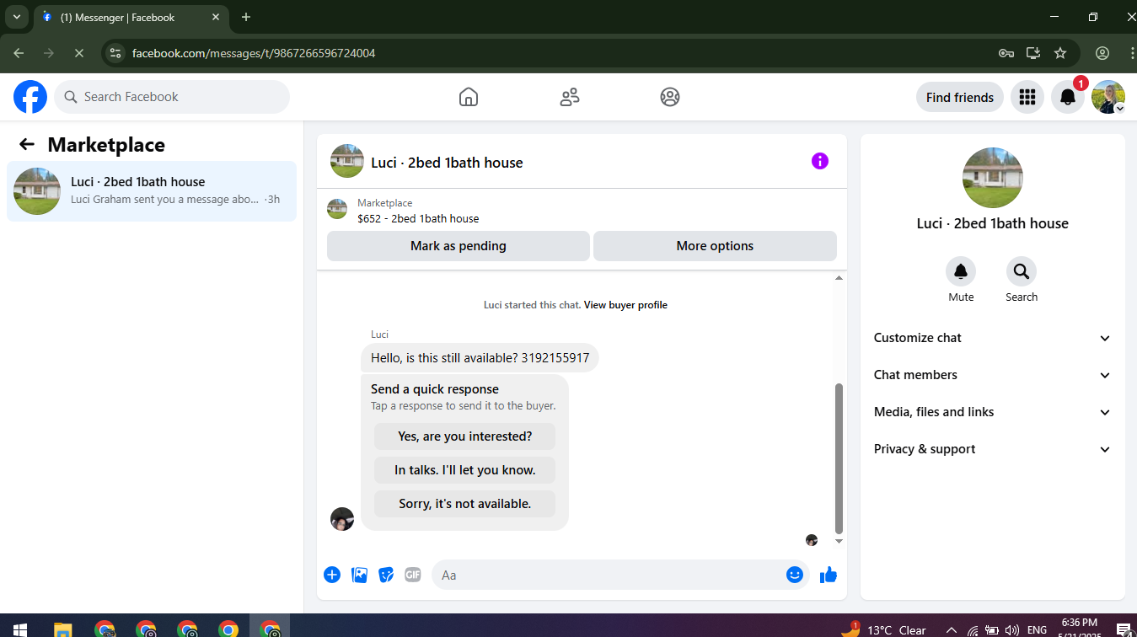This screenshot has height=637, width=1137.
Task: Reload or stop page loading icon
Action: click(78, 53)
